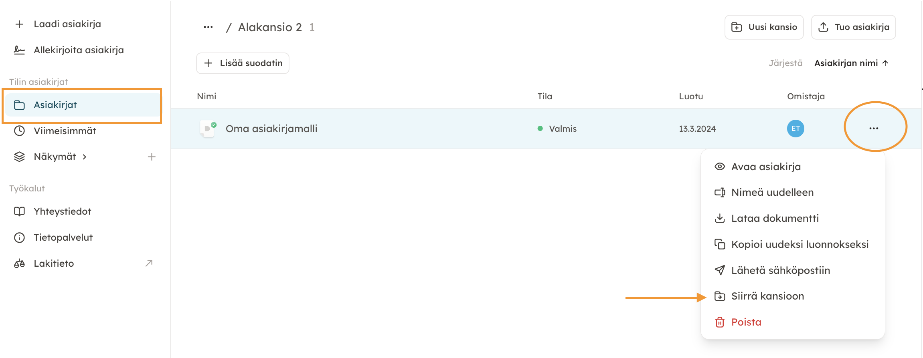Select Asiakirjat in the sidebar
Viewport: 923px width, 358px height.
[55, 105]
